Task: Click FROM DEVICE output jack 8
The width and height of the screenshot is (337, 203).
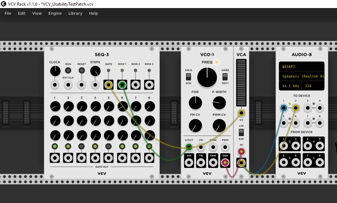Action: point(319,162)
